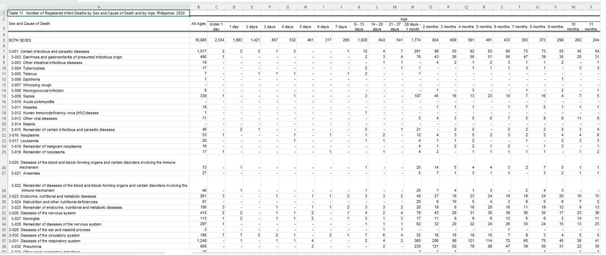Click the 'All Ages' column heading cell

pyautogui.click(x=198, y=24)
